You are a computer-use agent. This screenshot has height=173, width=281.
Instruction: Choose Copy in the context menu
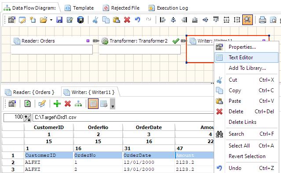[x=246, y=90]
